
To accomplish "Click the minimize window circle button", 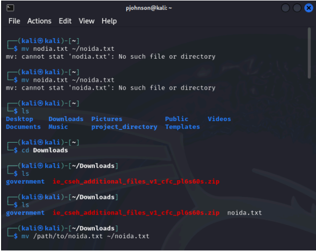I will [285, 8].
